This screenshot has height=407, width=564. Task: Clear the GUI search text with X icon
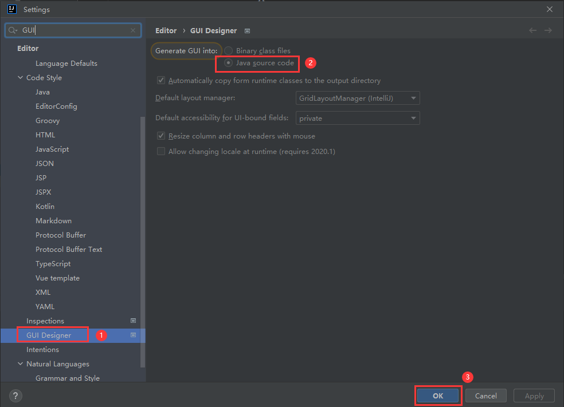click(x=133, y=30)
